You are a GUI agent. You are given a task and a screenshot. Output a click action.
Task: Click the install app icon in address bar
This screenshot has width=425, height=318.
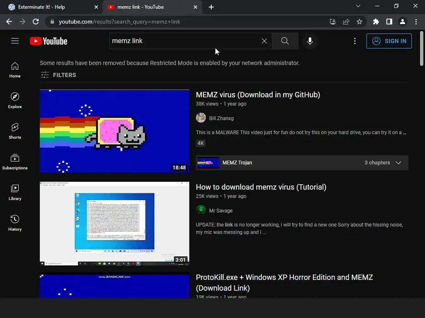[332, 22]
